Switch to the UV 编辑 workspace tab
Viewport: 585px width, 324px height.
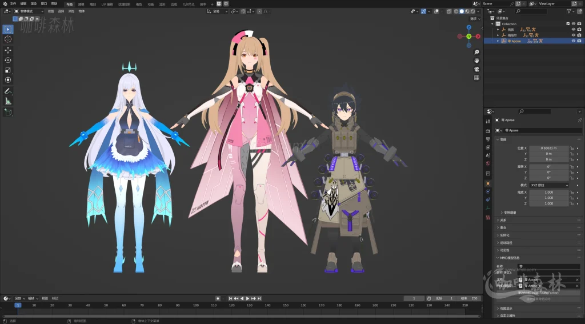tap(107, 4)
